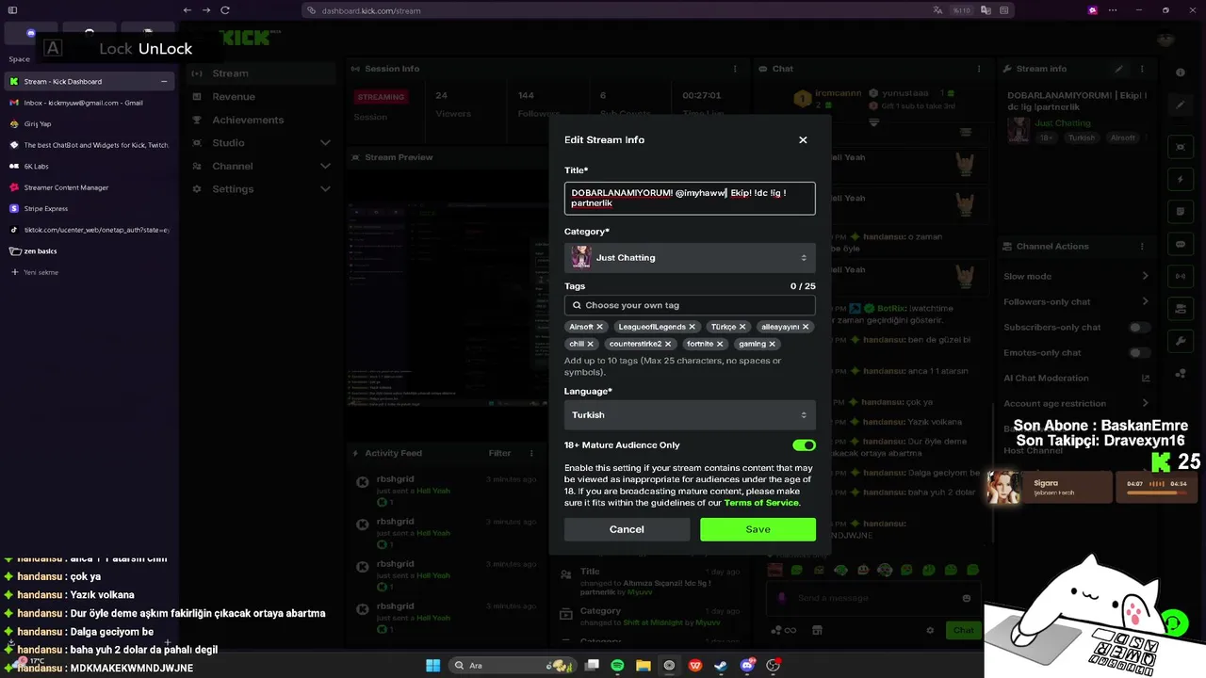Send message with the Chat button
The height and width of the screenshot is (678, 1206).
pyautogui.click(x=963, y=630)
